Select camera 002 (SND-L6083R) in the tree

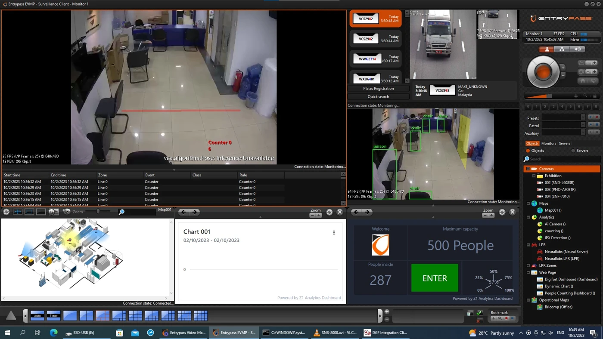(x=559, y=183)
